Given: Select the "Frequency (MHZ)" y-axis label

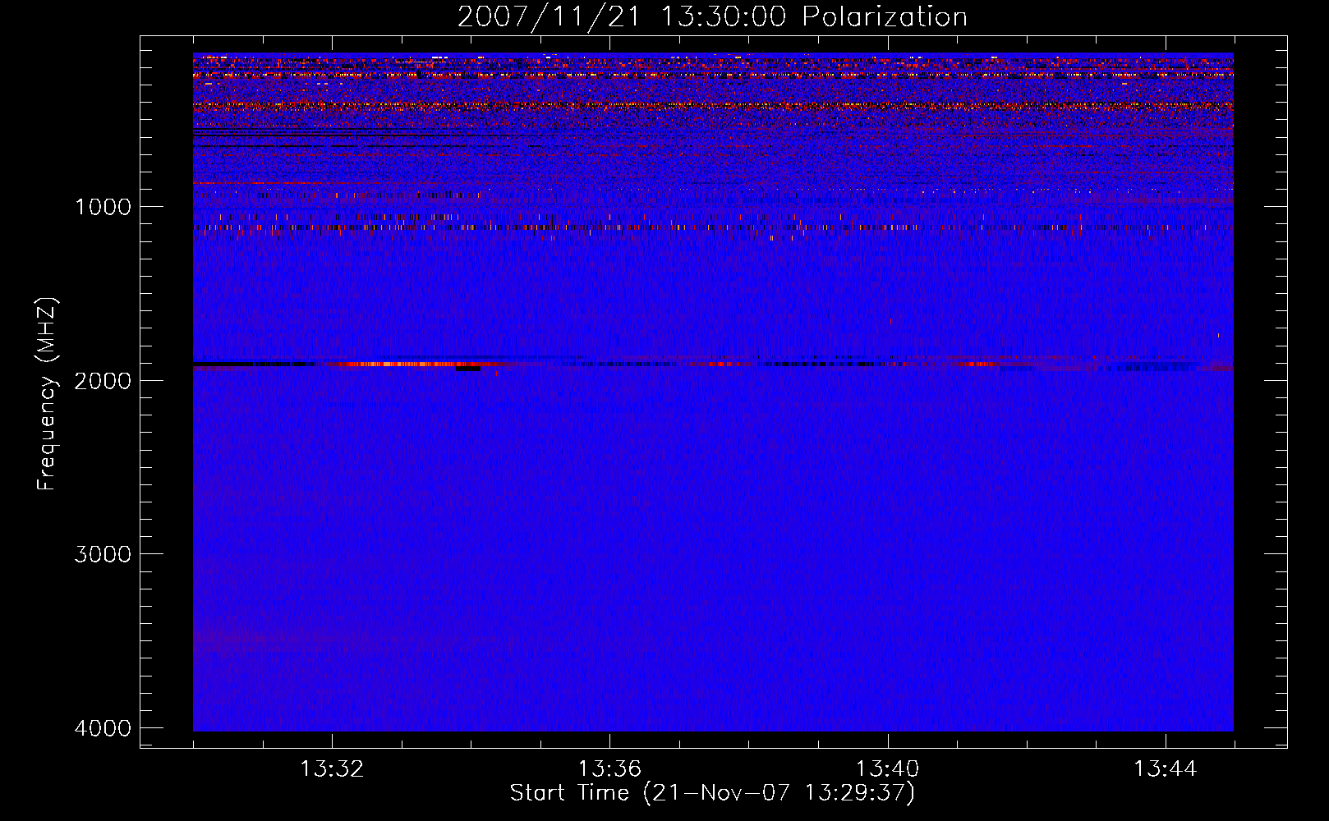Looking at the screenshot, I should click(x=48, y=394).
